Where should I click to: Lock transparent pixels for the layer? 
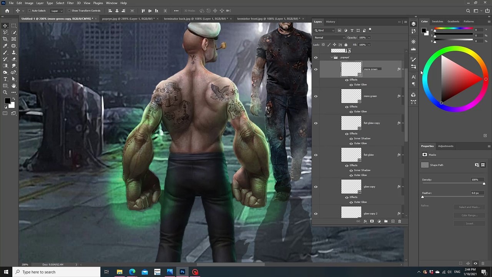click(323, 45)
